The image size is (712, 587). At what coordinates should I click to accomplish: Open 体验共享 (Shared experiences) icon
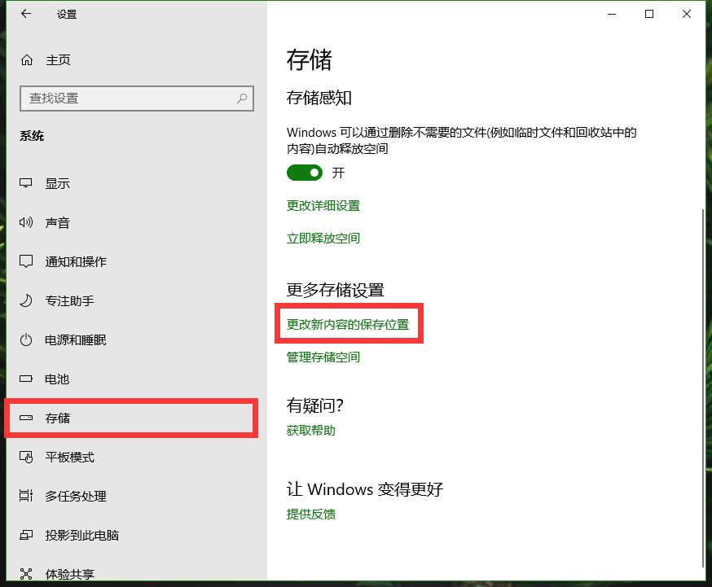pyautogui.click(x=26, y=573)
